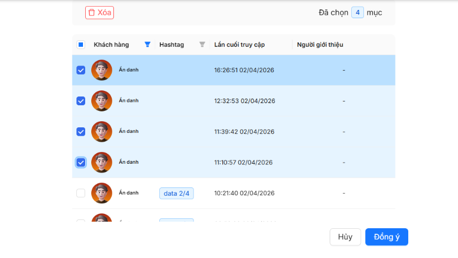Click Ẩn danh name in the 10:21:40 row
This screenshot has height=258, width=458.
point(128,193)
